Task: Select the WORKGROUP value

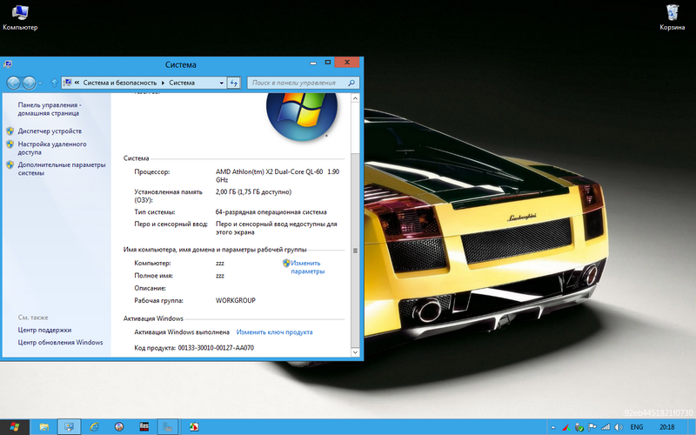Action: 236,300
